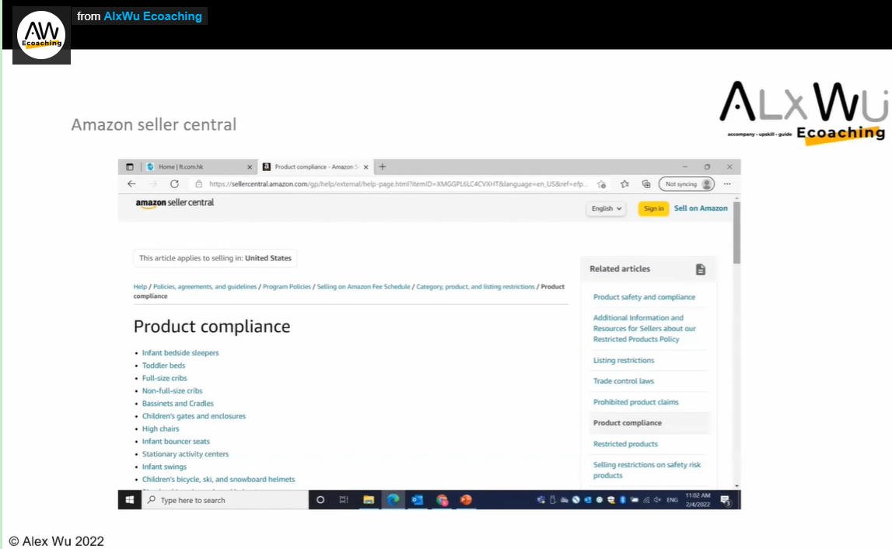Viewport: 892px width, 549px height.
Task: Open Category, product, and listing restrictions breadcrumb
Action: click(x=476, y=287)
